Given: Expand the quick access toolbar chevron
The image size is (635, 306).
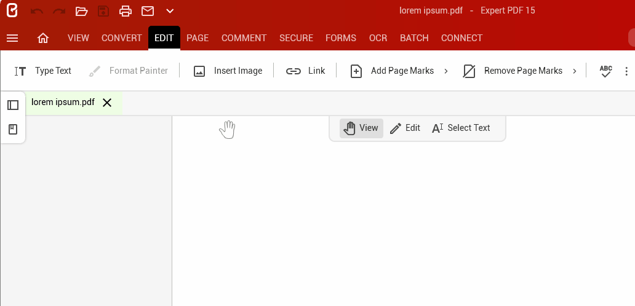Looking at the screenshot, I should (170, 11).
